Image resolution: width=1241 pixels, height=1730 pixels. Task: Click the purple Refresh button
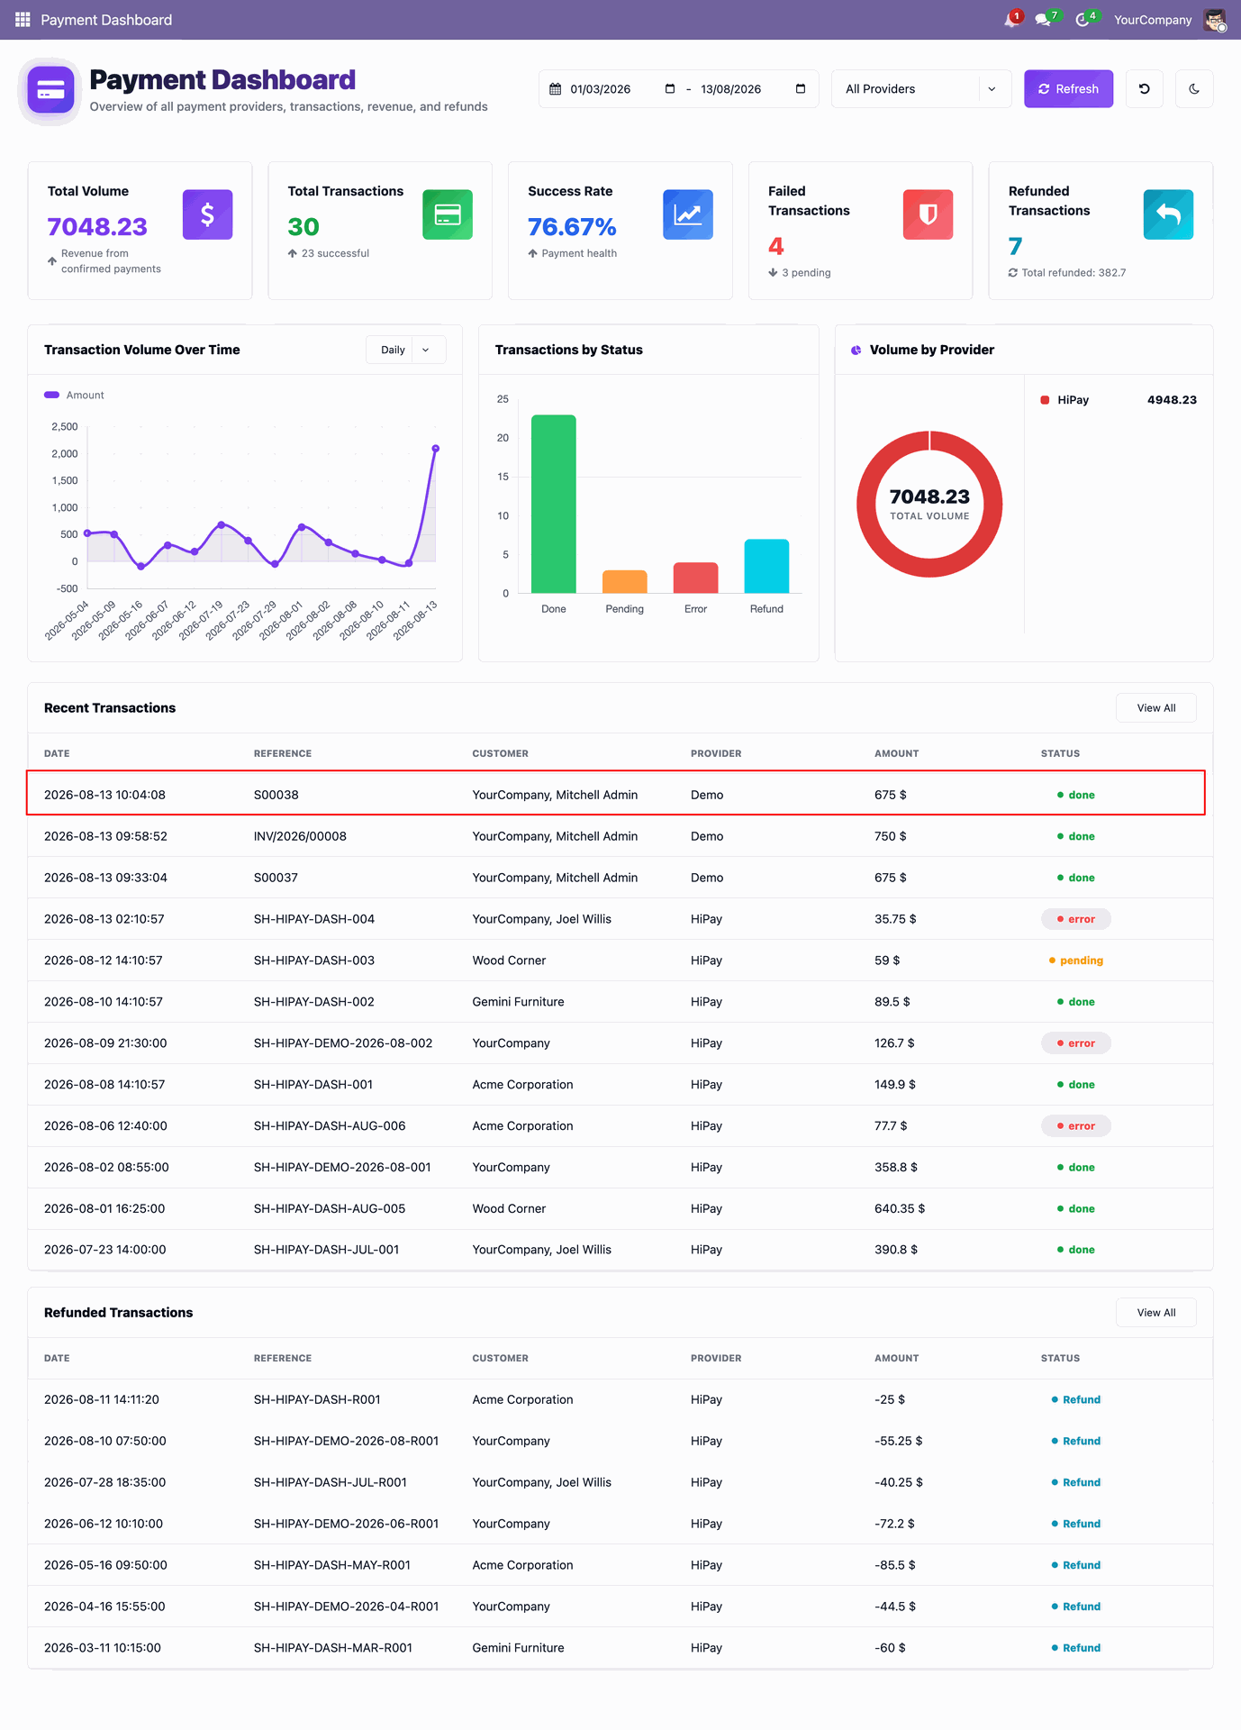point(1068,88)
